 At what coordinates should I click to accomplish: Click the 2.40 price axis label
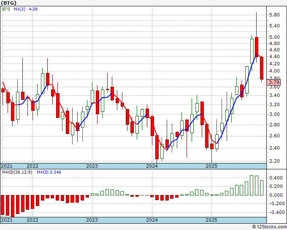tap(274, 148)
